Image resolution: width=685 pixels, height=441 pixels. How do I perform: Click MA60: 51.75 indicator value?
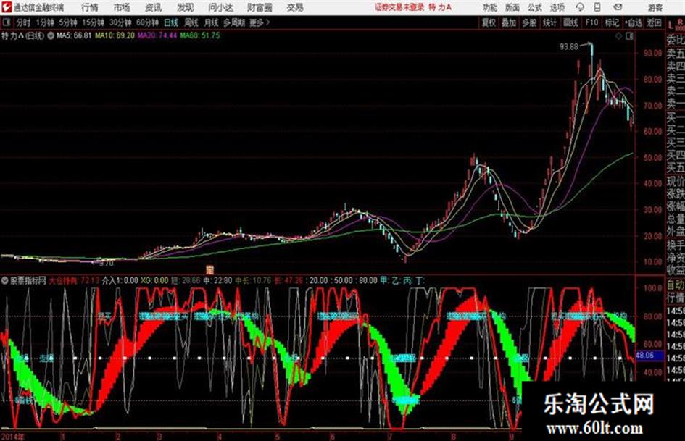click(200, 35)
